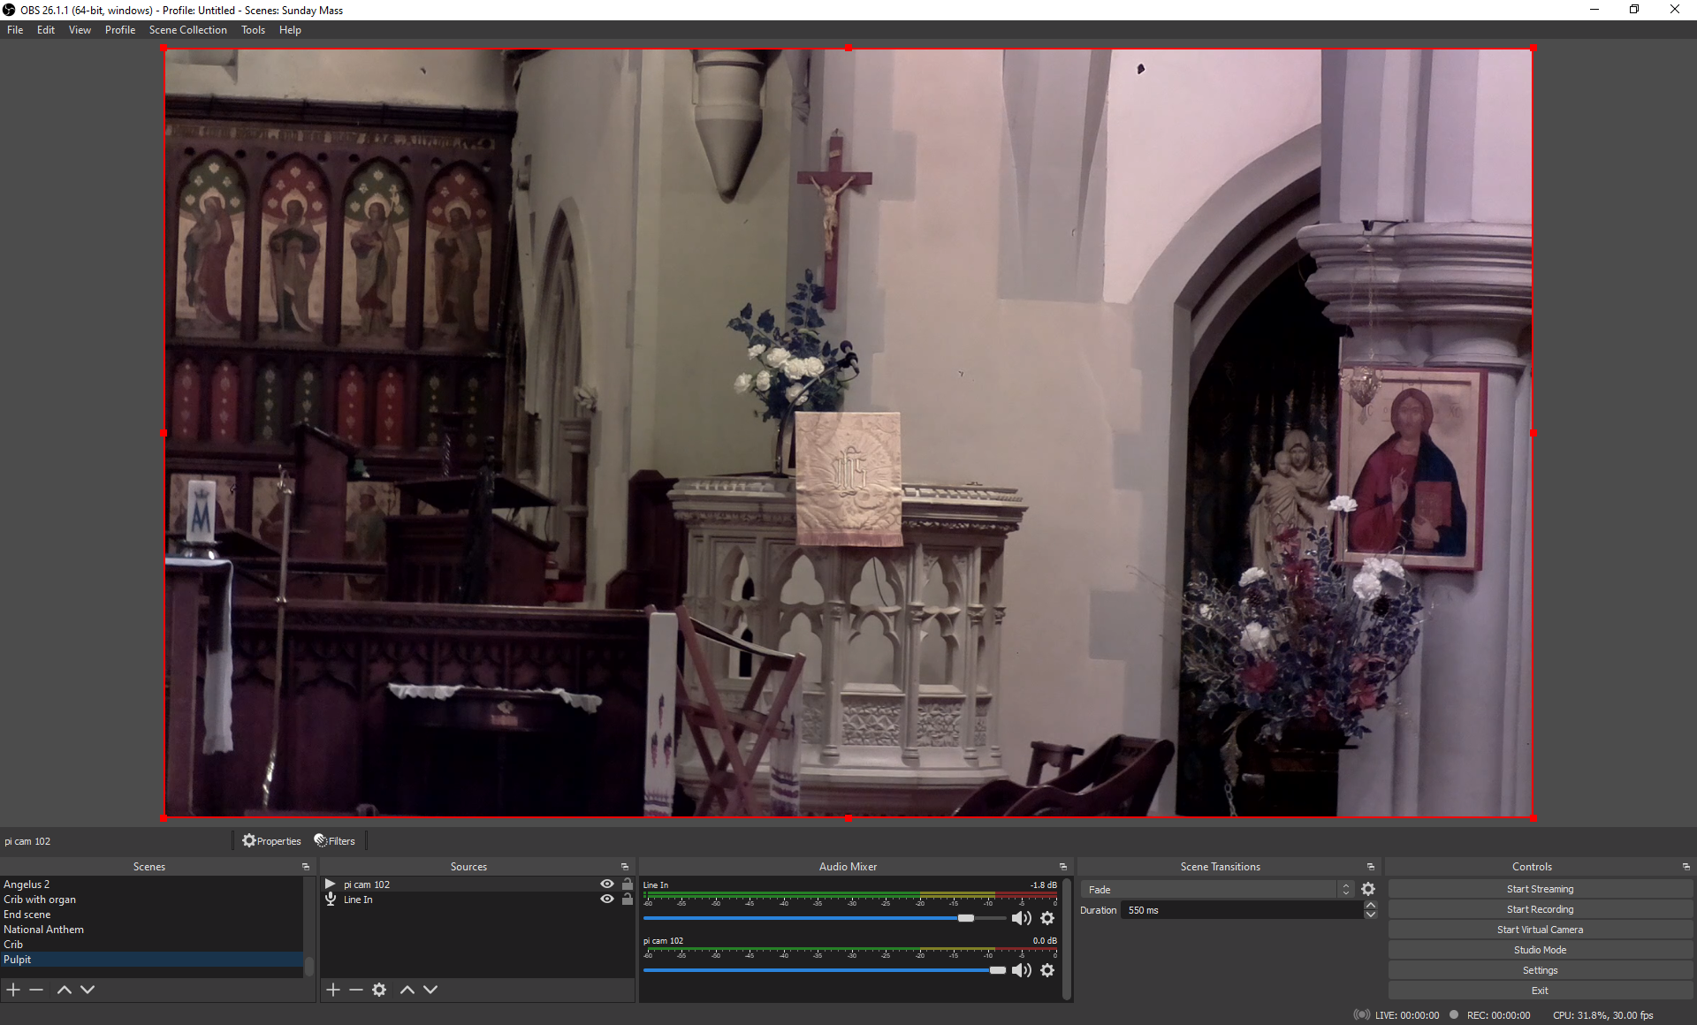1697x1025 pixels.
Task: Open the Tools menu
Action: click(x=253, y=30)
